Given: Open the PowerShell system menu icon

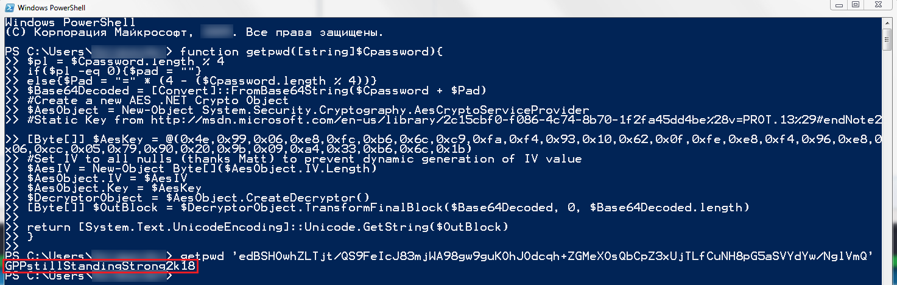Looking at the screenshot, I should 7,7.
